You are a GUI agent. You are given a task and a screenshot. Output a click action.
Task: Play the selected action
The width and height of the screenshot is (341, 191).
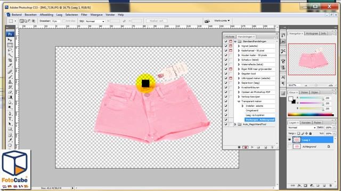pos(252,147)
